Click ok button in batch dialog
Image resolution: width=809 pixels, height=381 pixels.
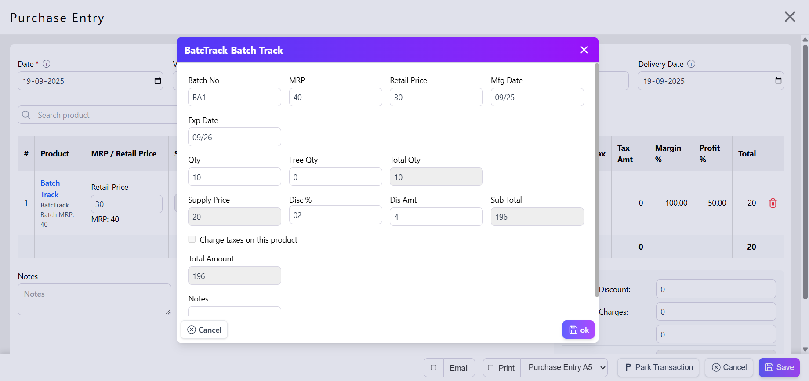click(578, 330)
